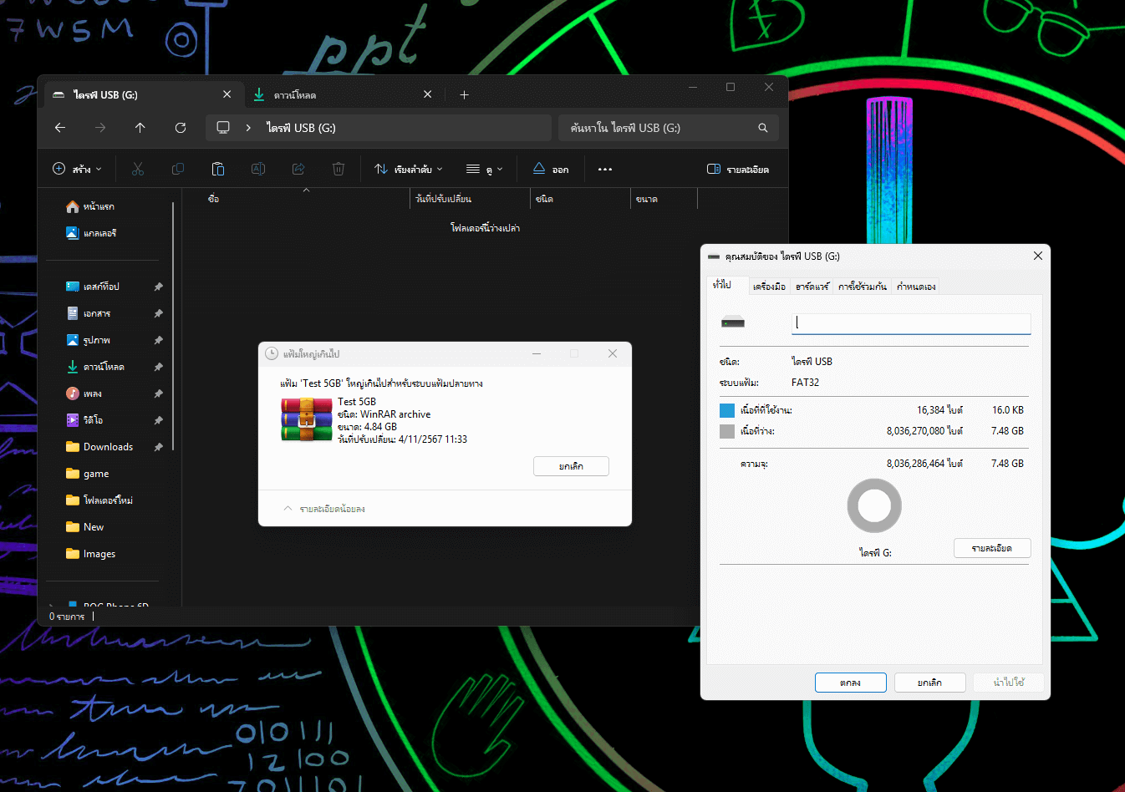Close the USB (G:) tab
Image resolution: width=1125 pixels, height=792 pixels.
(x=227, y=94)
